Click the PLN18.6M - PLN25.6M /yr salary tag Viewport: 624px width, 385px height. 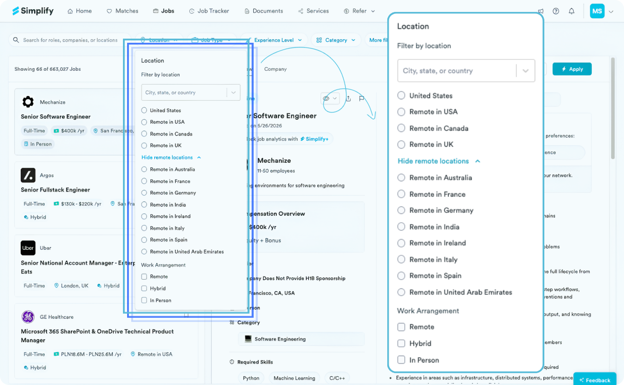click(87, 354)
